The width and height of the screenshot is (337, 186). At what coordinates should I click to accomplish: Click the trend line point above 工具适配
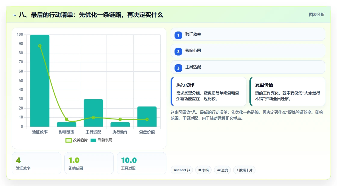point(93,117)
